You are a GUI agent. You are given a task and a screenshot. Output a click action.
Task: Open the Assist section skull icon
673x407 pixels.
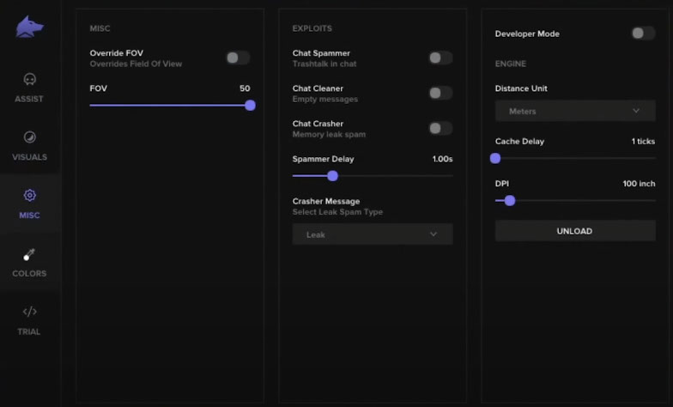pos(29,80)
